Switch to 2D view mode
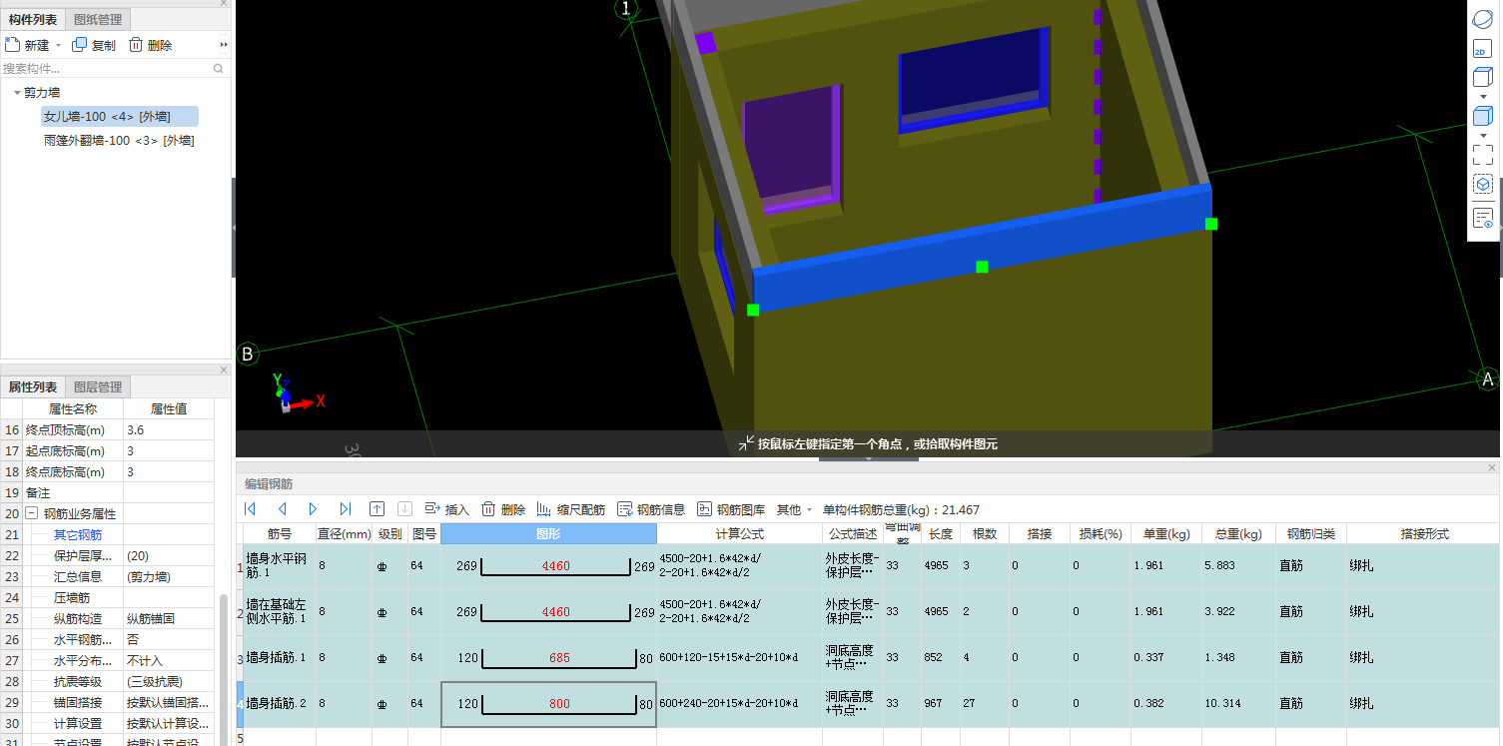This screenshot has width=1503, height=746. [x=1482, y=49]
